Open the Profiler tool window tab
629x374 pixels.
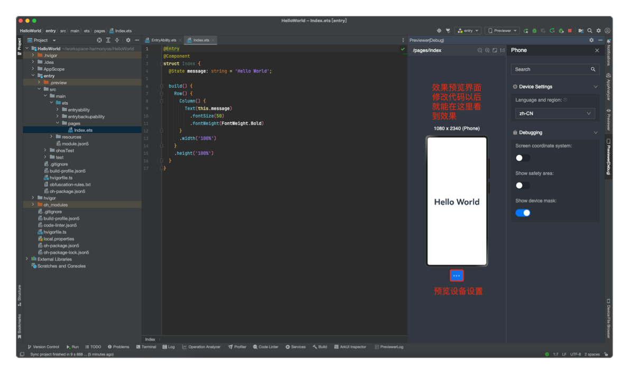[x=237, y=346]
